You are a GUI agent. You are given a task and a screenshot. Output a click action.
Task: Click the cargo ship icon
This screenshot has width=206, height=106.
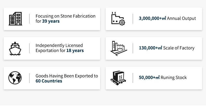pos(15,49)
